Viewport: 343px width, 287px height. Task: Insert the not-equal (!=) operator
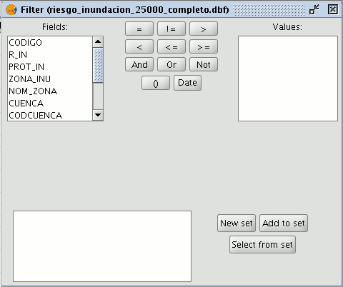coord(171,29)
